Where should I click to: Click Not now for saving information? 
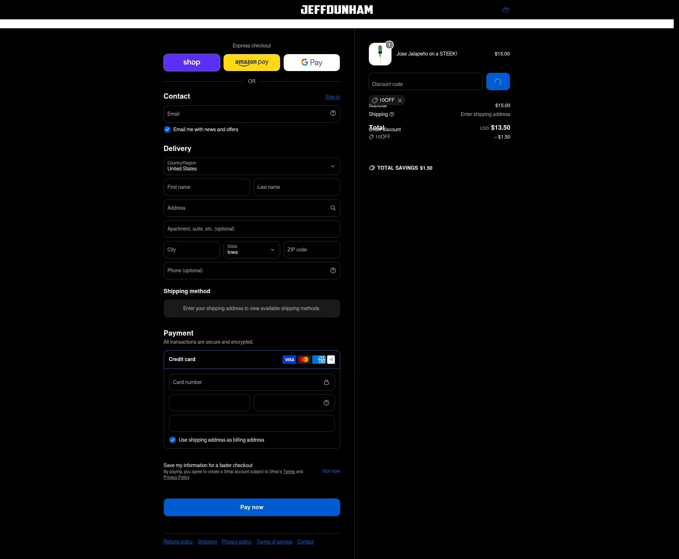point(331,471)
